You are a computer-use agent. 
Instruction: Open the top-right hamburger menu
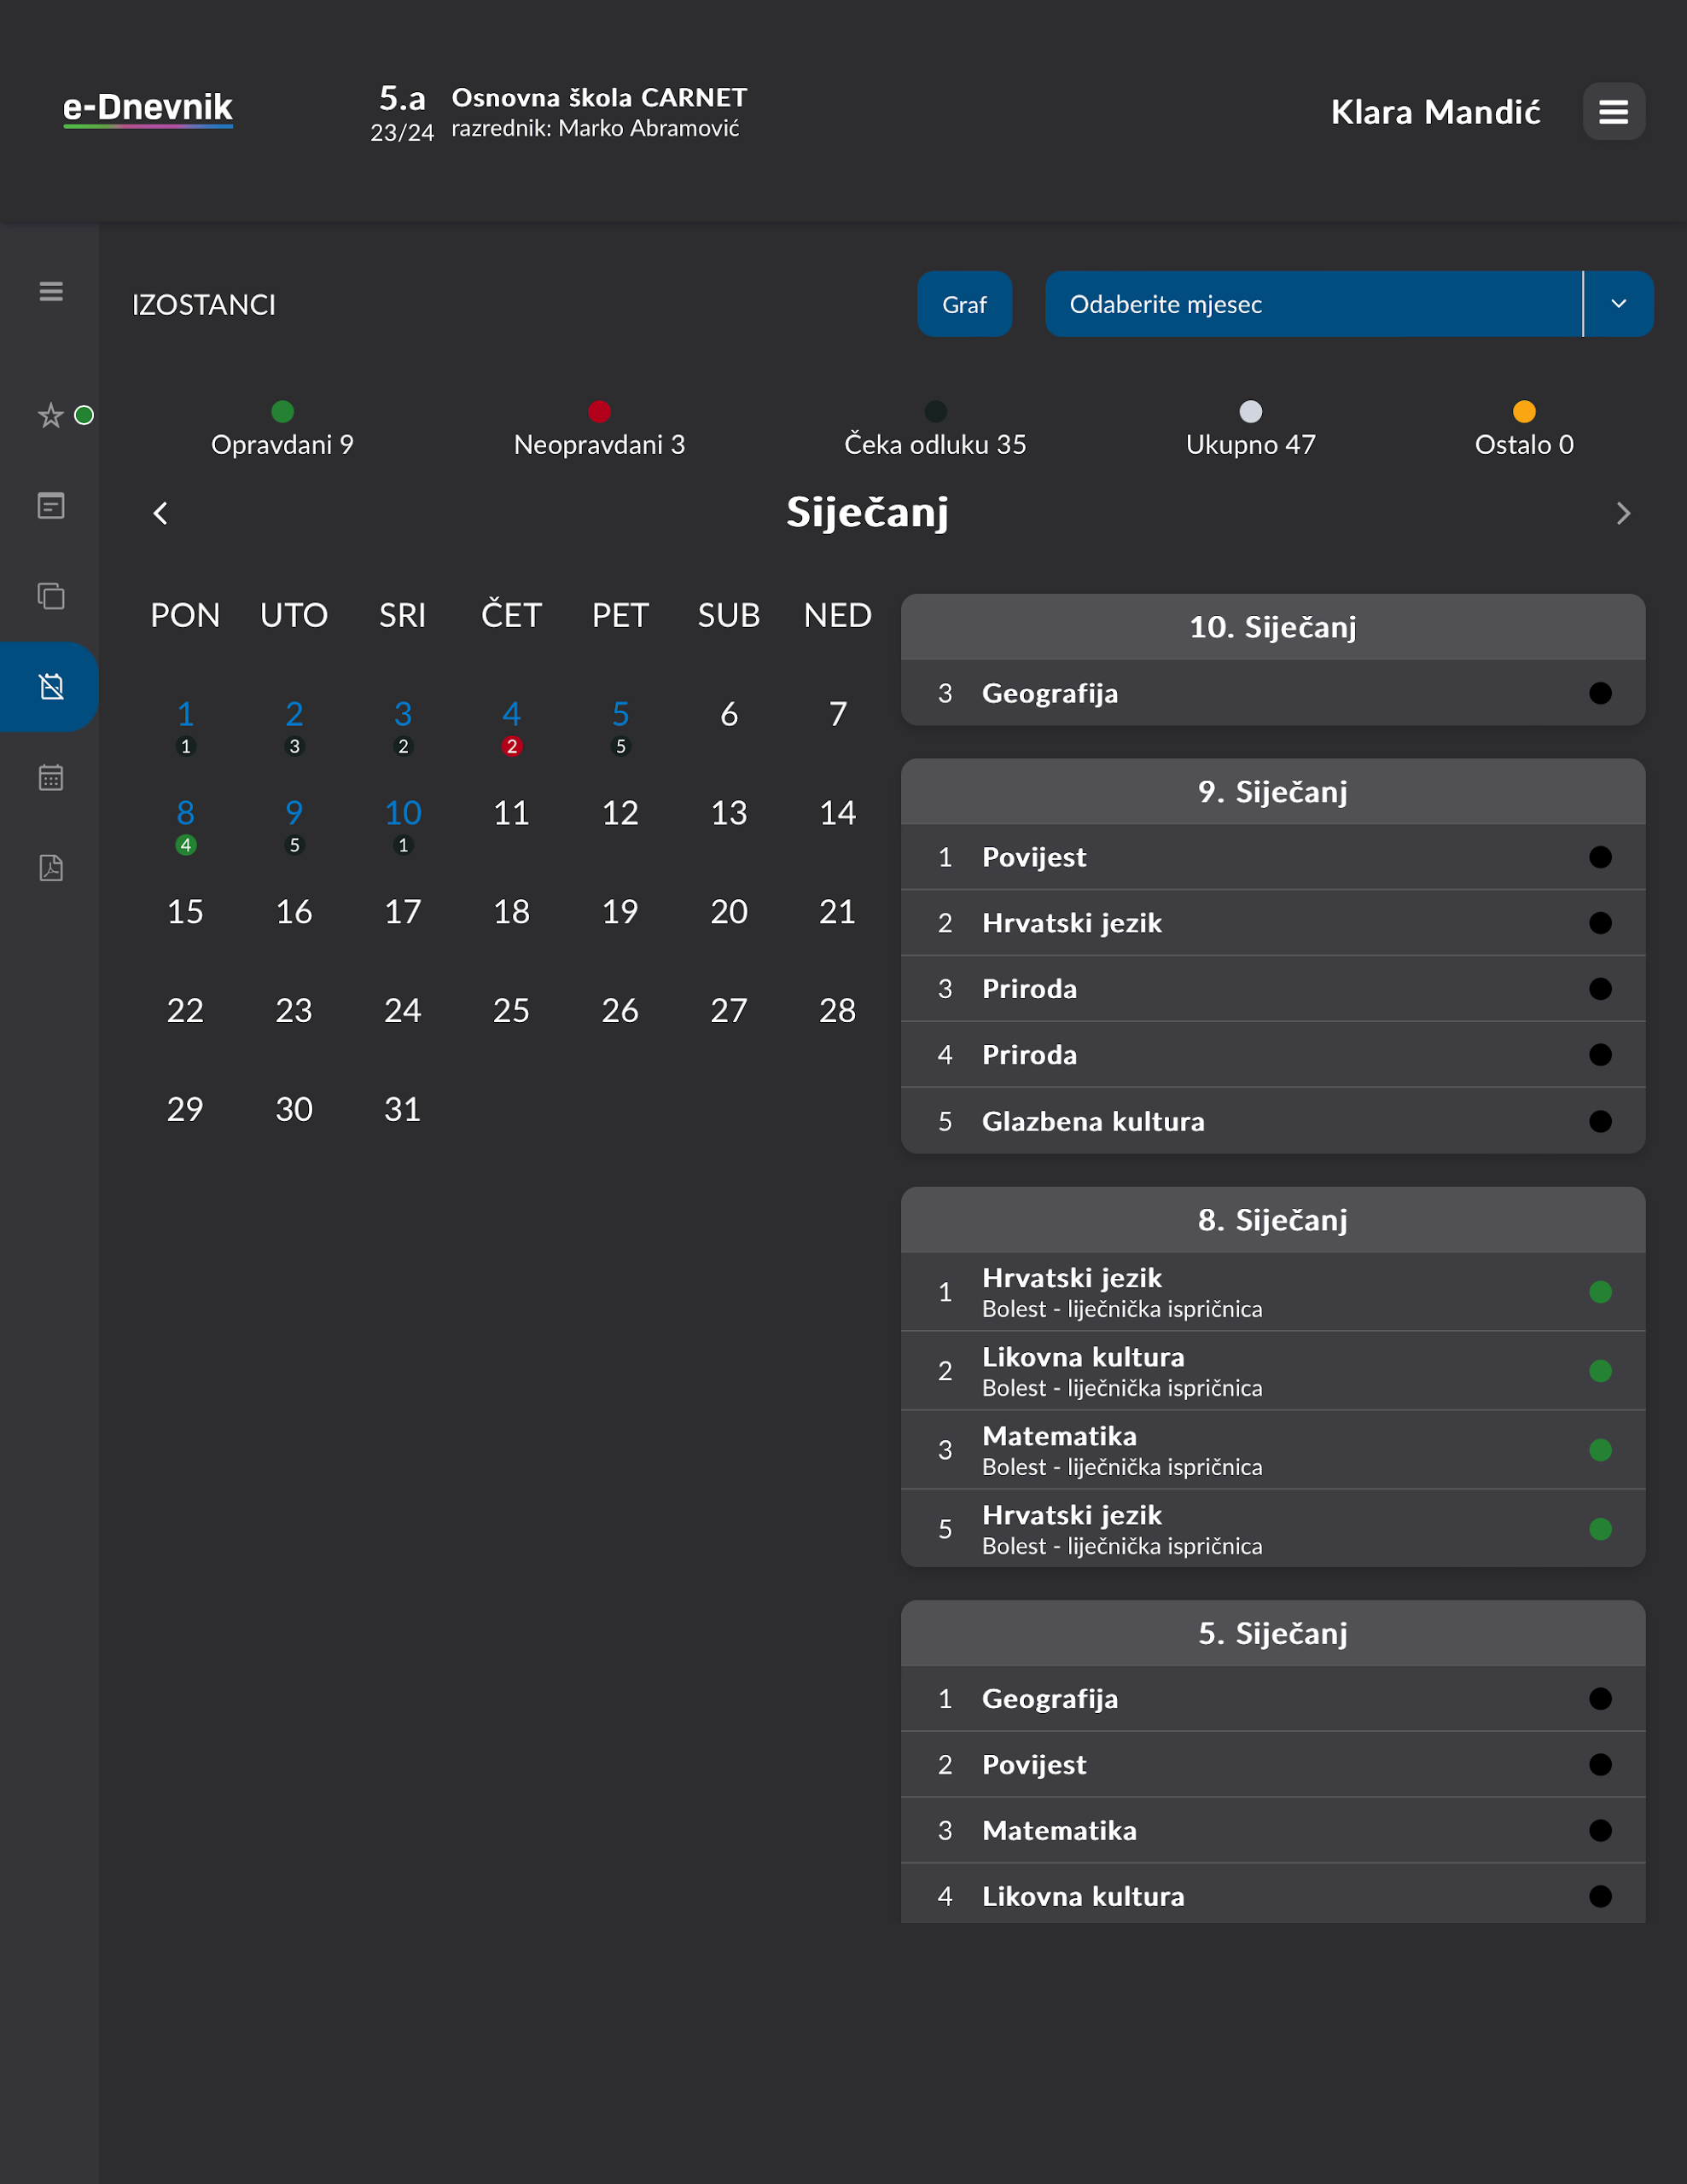[1612, 111]
